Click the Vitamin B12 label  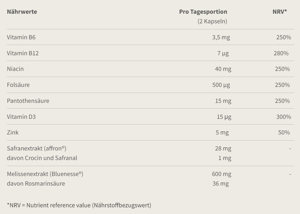point(23,53)
